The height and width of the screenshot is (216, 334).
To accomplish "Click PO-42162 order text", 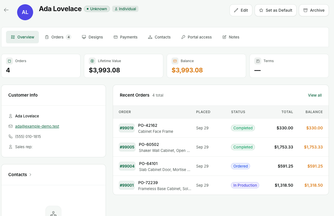I will pos(148,125).
